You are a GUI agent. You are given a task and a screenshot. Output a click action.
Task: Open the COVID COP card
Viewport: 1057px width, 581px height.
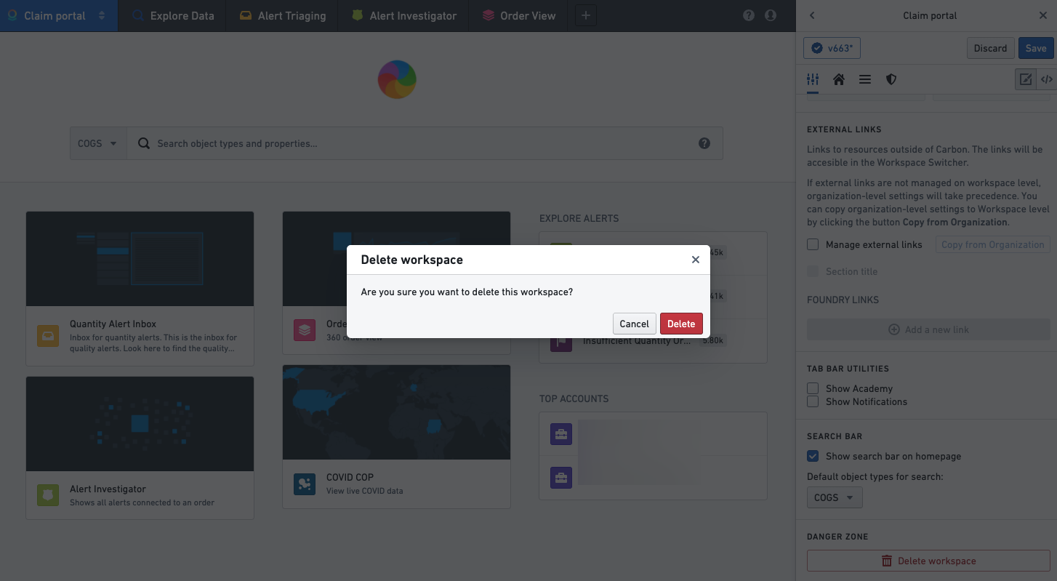point(396,436)
